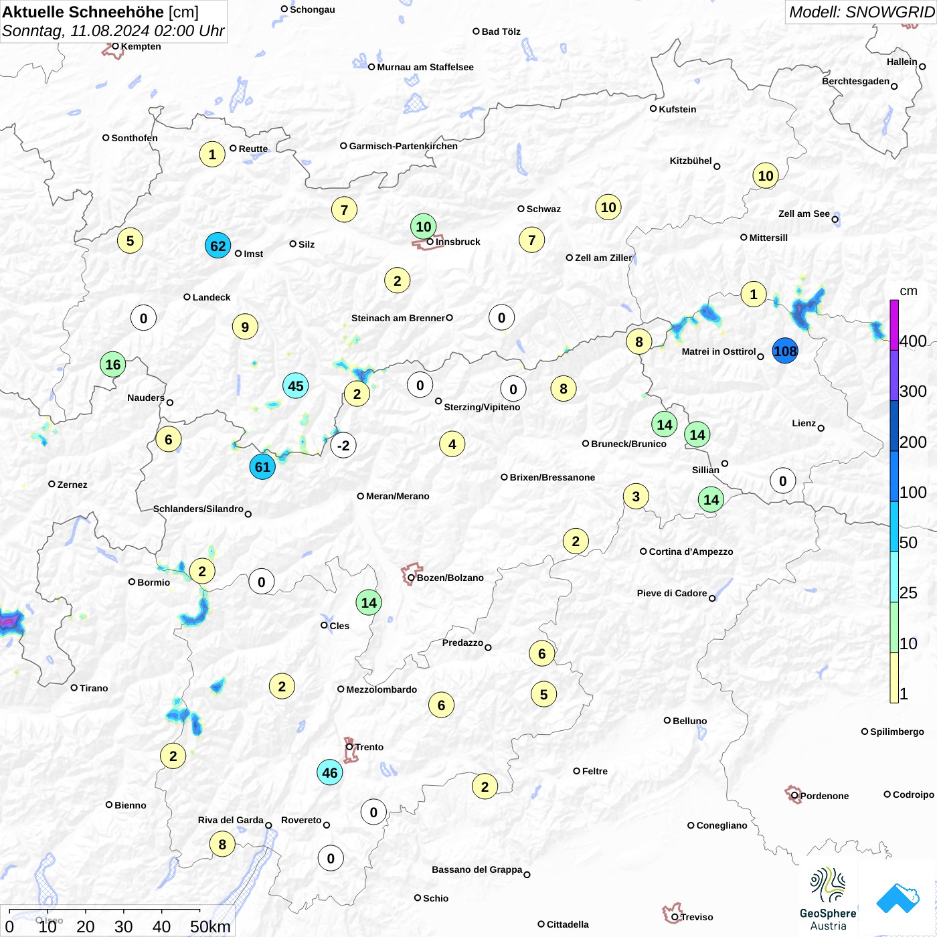Click the Mezzolombardo label
Screen dimensions: 937x937
381,689
